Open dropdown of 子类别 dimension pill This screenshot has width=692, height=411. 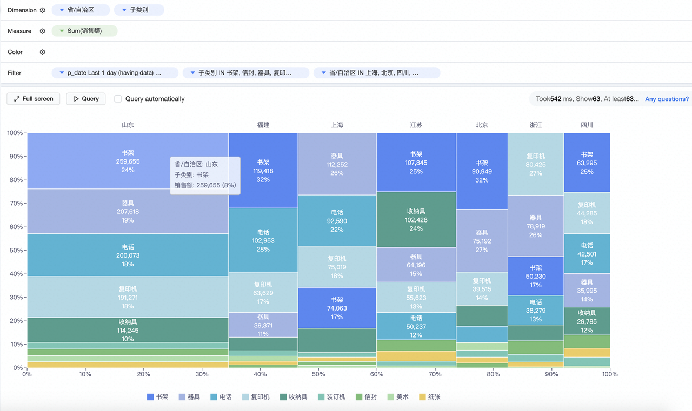(x=124, y=10)
